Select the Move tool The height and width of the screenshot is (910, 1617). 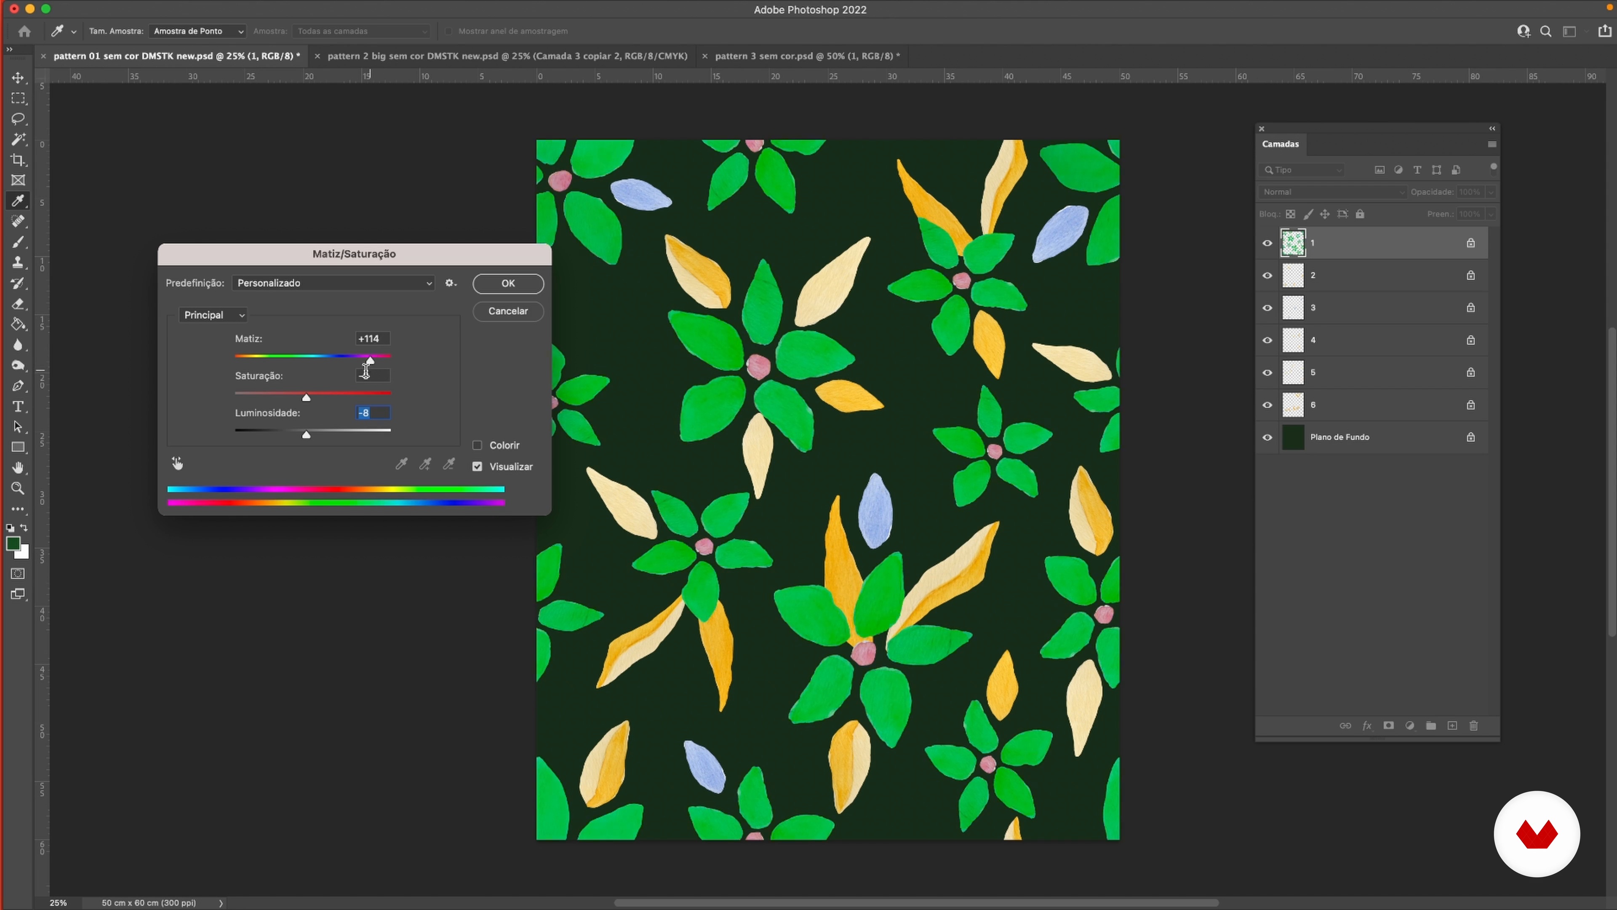pyautogui.click(x=18, y=78)
